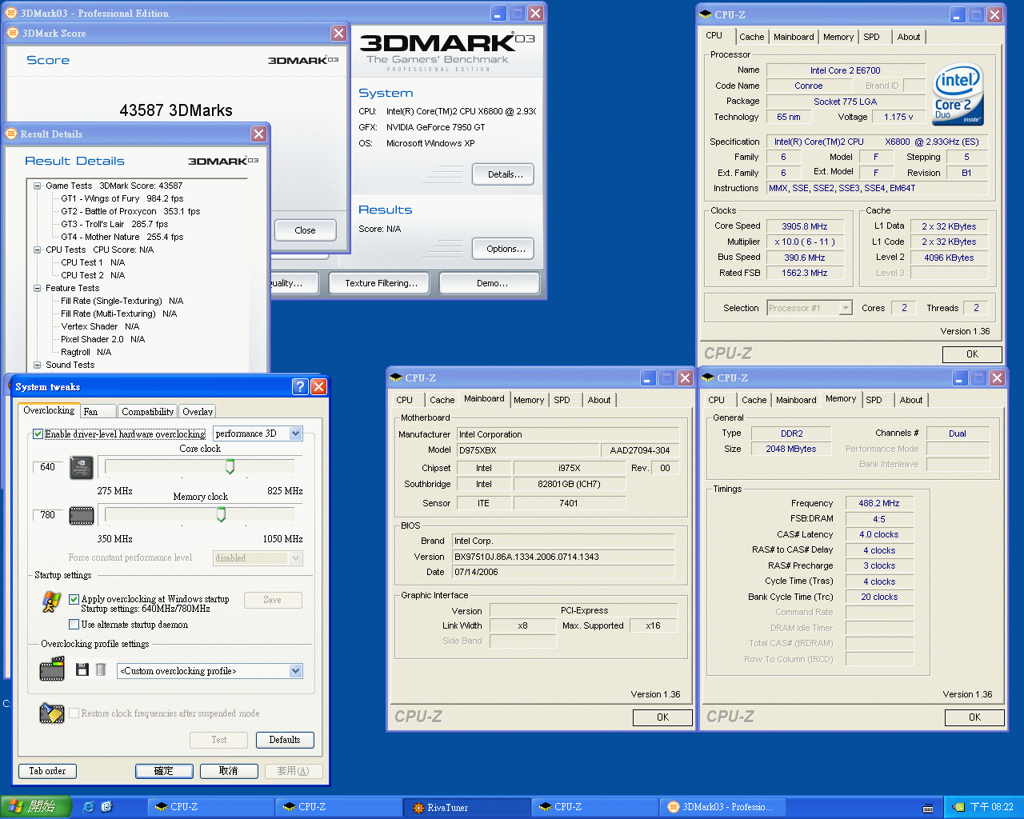Toggle Enable driver-level hardware overclocking checkbox

38,434
